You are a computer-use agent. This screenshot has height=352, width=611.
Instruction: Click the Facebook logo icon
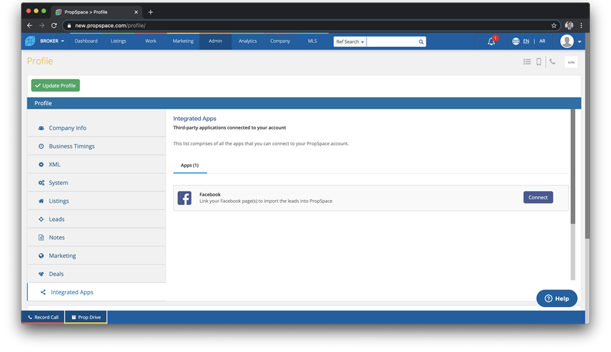coord(184,198)
